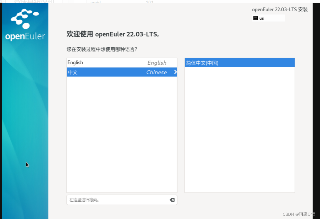This screenshot has width=320, height=219.
Task: Expand Chinese locale variants with the right arrow
Action: coord(175,72)
